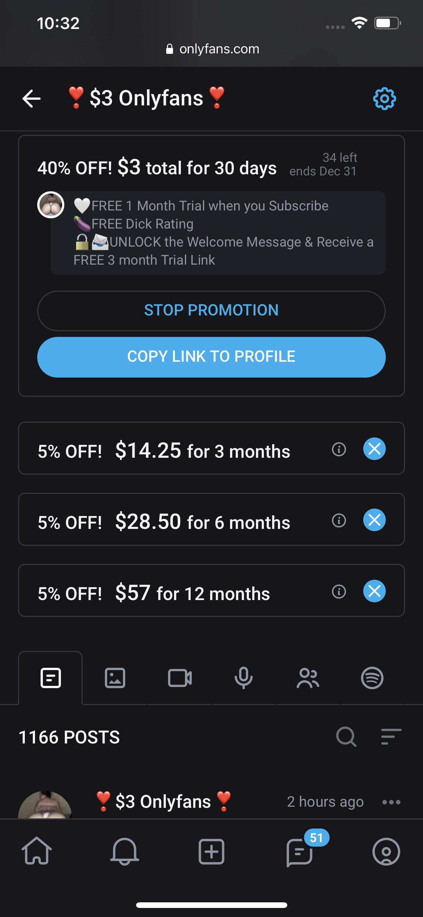The image size is (423, 917).
Task: Show info for the $57 discount
Action: 339,591
